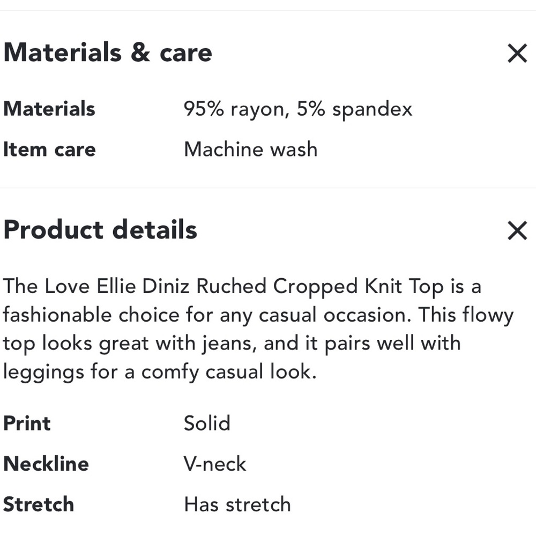Tap the Product details heading
Image resolution: width=536 pixels, height=536 pixels.
[100, 230]
